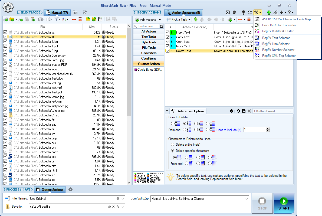Open the File Names Use Original dropdown
Screen dimensions: 322x216
point(123,199)
